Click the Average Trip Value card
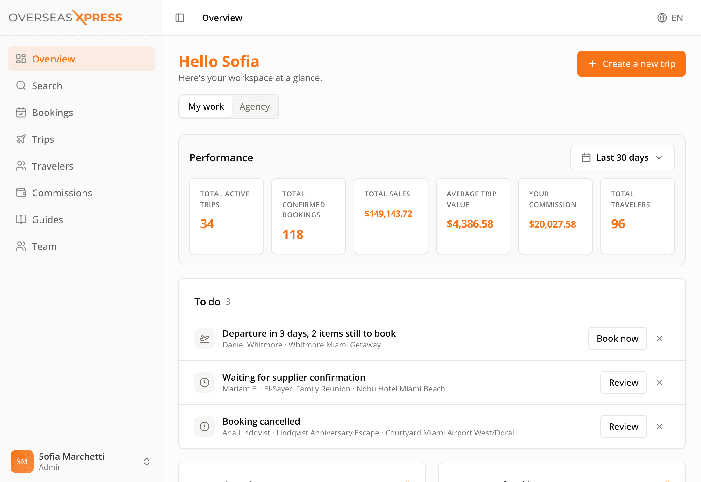Viewport: 701px width, 482px height. pos(473,216)
